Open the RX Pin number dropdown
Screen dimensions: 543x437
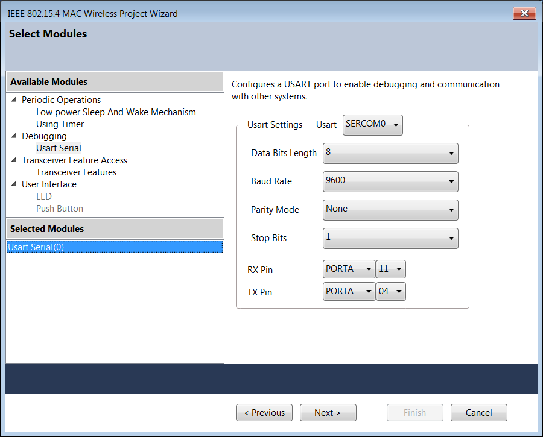(391, 269)
